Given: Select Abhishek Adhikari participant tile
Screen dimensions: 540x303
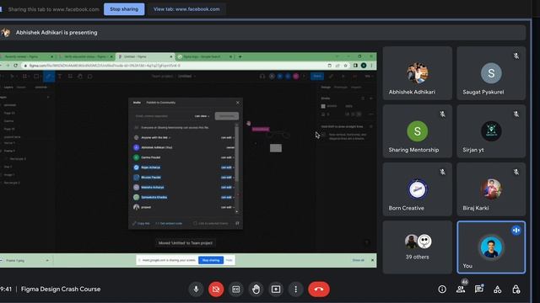Looking at the screenshot, I should pos(417,73).
